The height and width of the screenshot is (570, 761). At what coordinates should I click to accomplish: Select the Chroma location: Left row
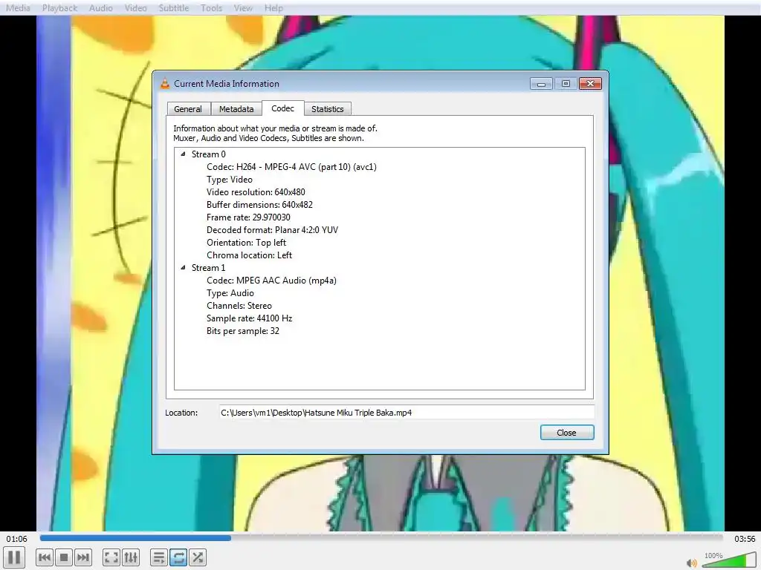(x=250, y=255)
